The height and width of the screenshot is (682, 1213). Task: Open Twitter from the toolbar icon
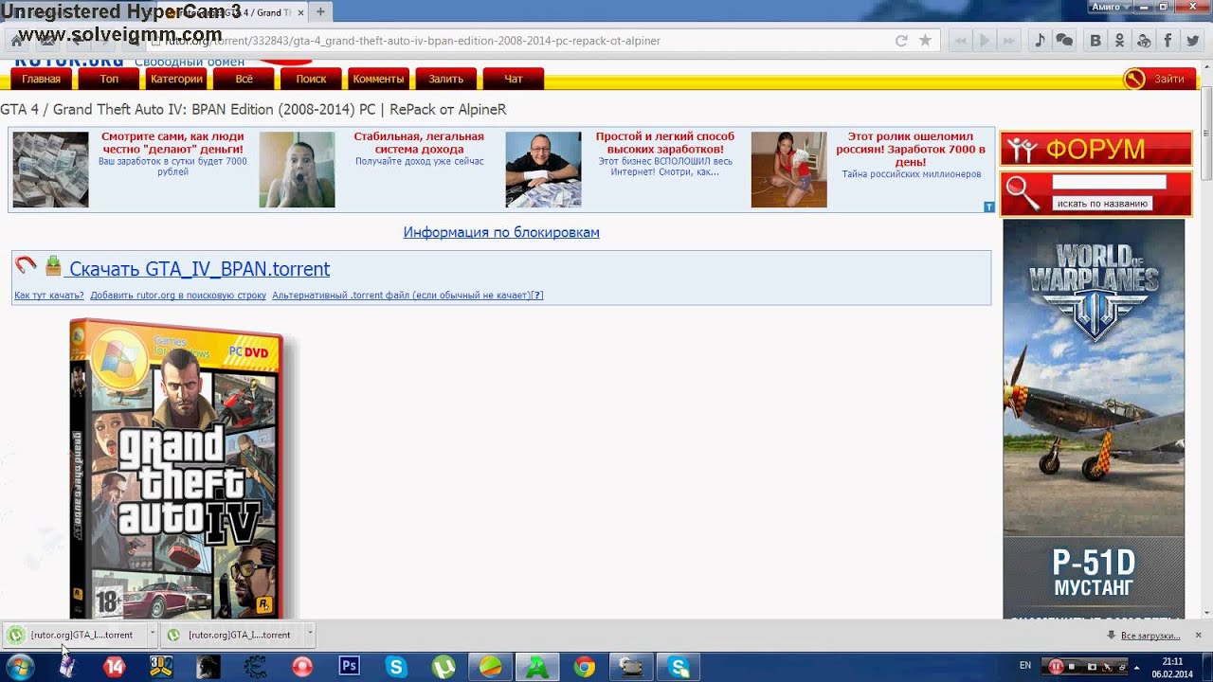pyautogui.click(x=1191, y=41)
